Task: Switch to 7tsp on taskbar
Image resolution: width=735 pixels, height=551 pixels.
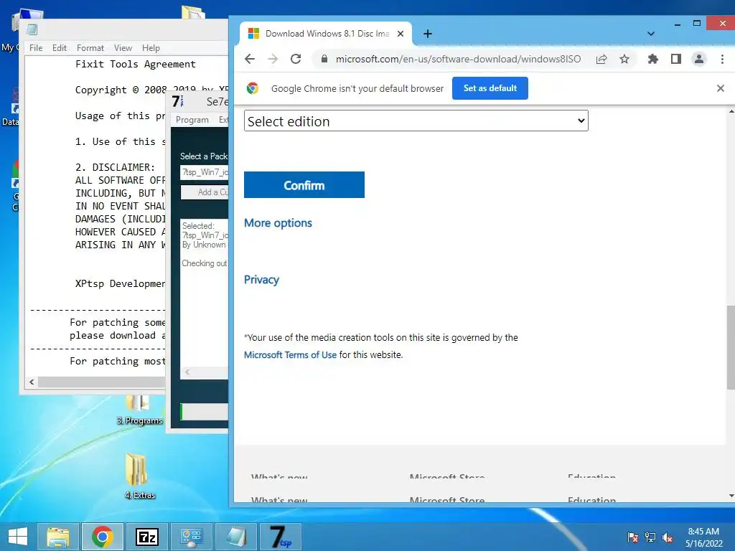Action: click(280, 537)
